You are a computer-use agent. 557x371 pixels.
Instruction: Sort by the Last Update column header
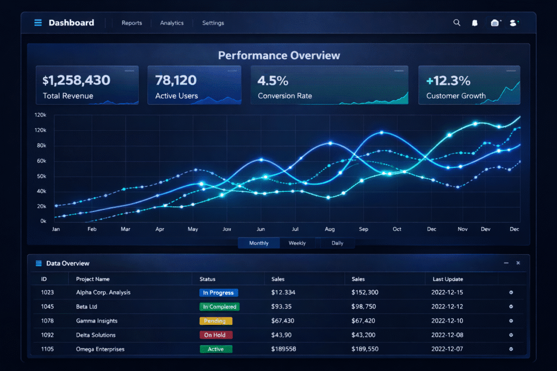click(x=448, y=279)
